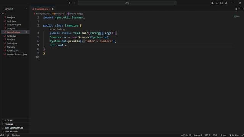
Task: Click Ln 7, Col 16 in status bar
Action: (186, 135)
